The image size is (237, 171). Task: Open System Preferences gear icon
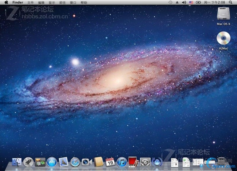coord(145,162)
